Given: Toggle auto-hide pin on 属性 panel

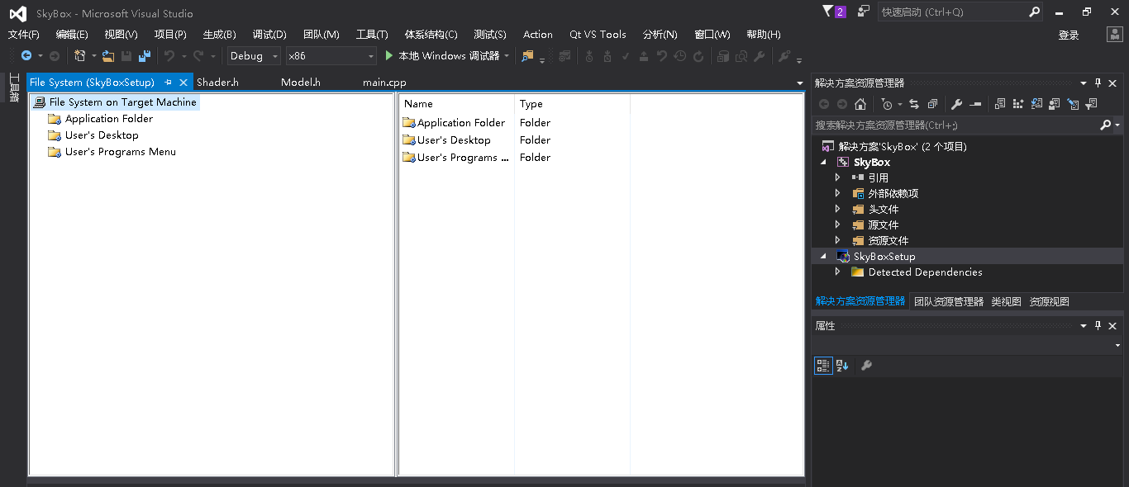Looking at the screenshot, I should 1098,326.
